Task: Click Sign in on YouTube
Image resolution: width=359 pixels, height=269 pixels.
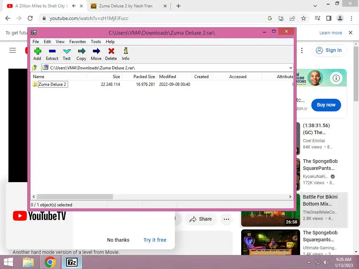Action: tap(329, 50)
